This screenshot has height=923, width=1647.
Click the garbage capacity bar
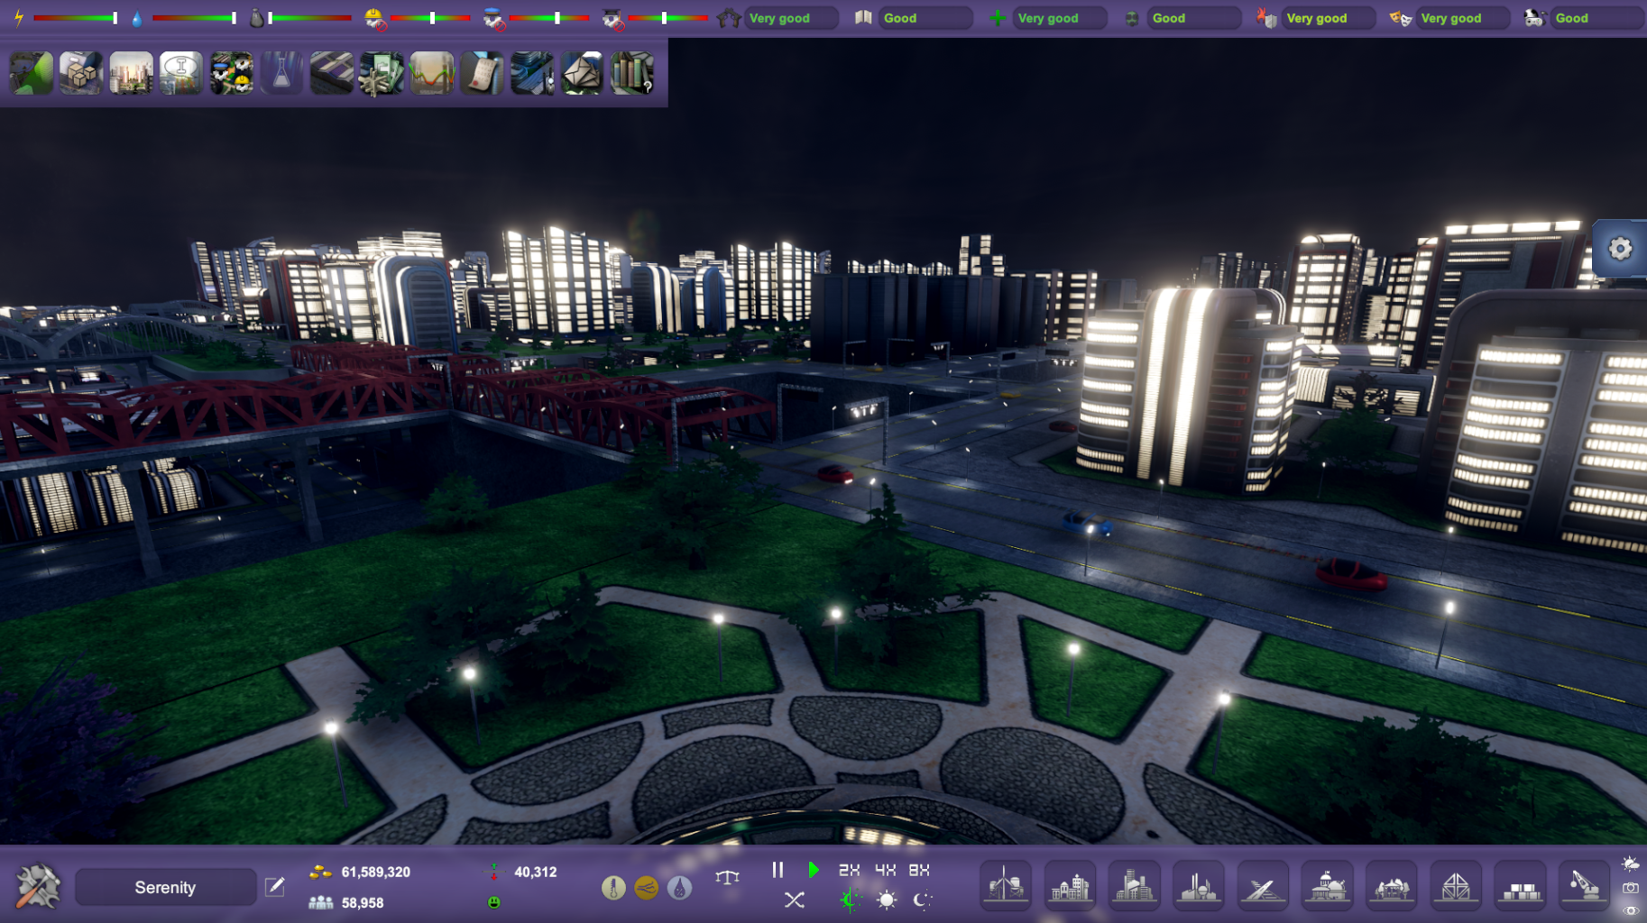310,18
